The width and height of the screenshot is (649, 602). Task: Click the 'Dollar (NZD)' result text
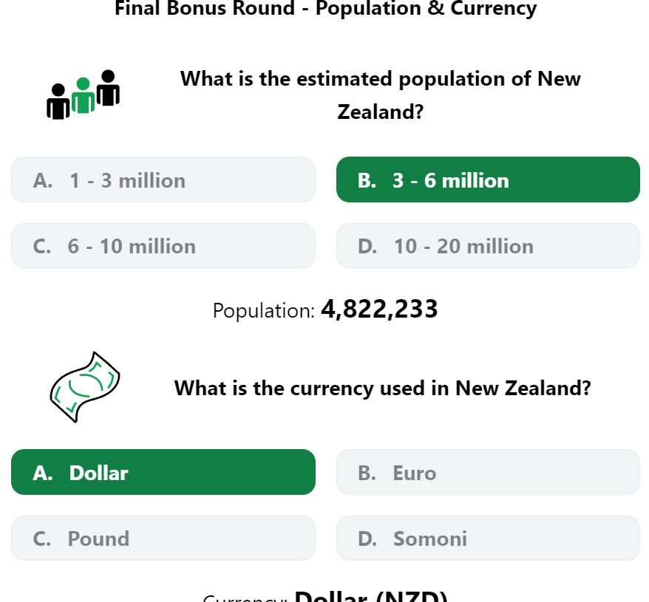coord(371,596)
